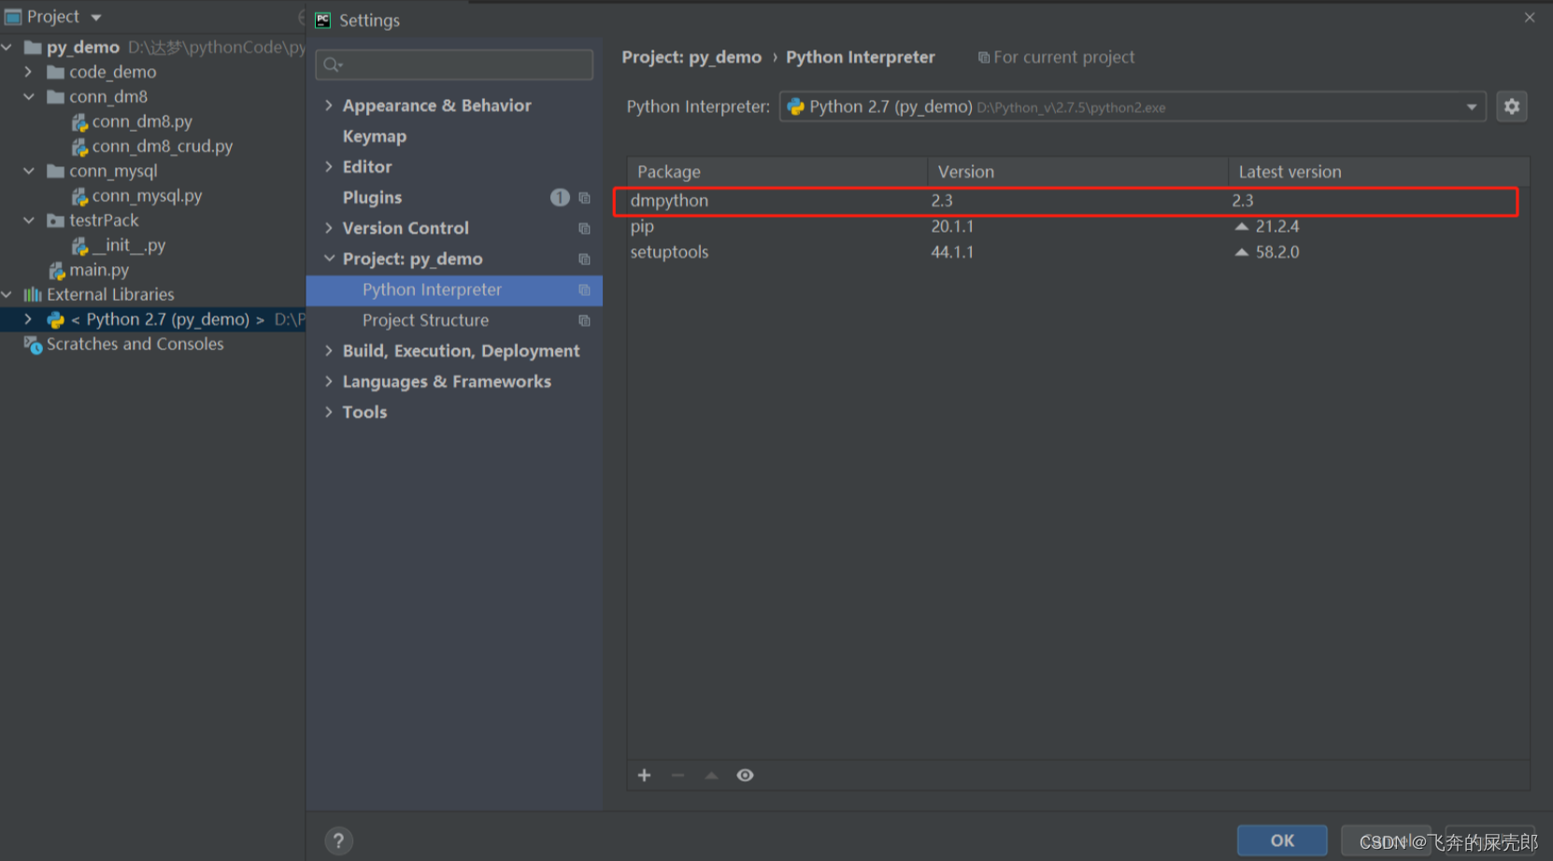Click the Python logo in interpreter dropdown
Screen dimensions: 1553x861
(x=796, y=106)
